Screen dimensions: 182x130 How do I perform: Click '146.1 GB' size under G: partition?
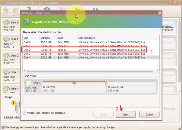(48, 90)
